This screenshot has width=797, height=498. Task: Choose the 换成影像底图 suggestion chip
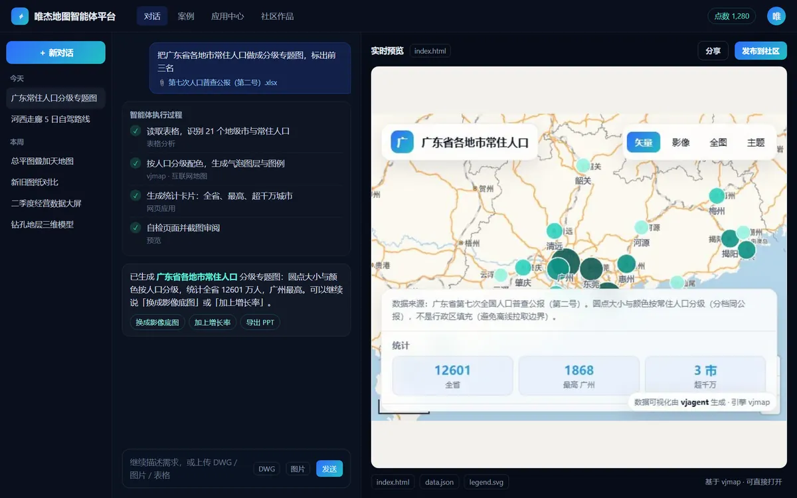[x=157, y=322]
